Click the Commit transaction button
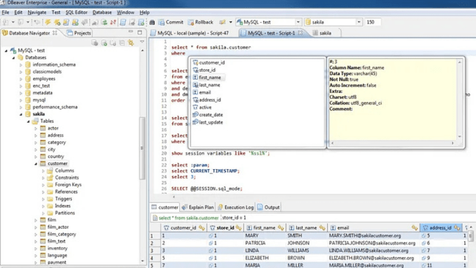476x268 pixels. click(170, 22)
